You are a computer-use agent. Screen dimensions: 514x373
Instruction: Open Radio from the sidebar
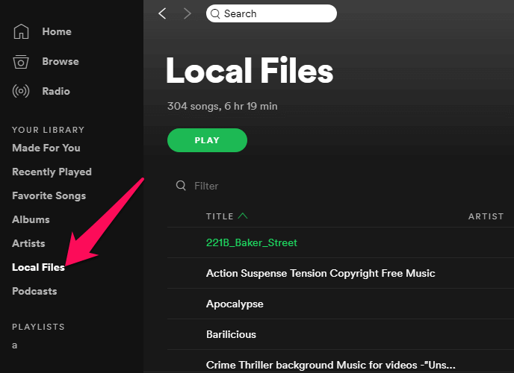pos(56,91)
